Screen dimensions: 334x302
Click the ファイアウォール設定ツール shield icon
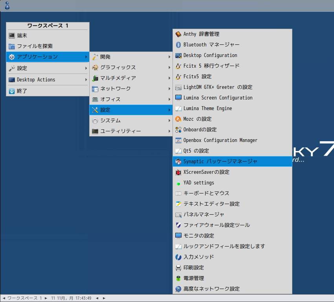(178, 225)
